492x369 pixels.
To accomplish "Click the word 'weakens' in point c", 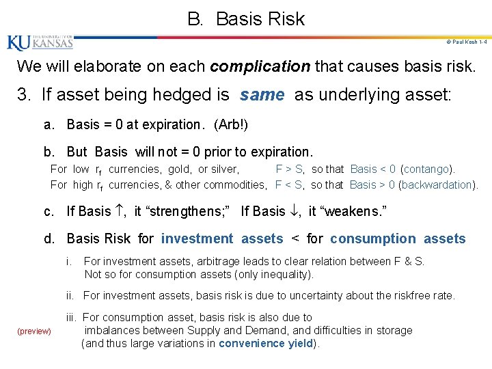I will pos(350,211).
